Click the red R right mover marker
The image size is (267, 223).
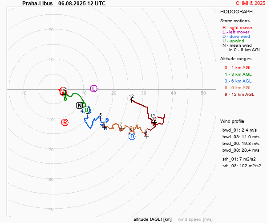point(65,123)
